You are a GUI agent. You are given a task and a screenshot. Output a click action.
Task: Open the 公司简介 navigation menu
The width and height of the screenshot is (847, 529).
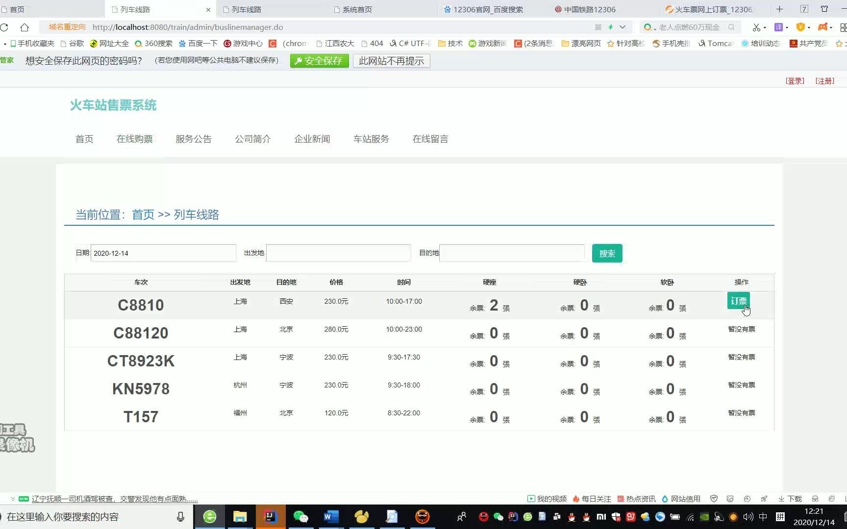253,139
